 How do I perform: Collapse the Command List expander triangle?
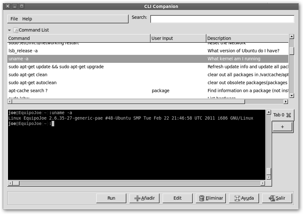10,30
